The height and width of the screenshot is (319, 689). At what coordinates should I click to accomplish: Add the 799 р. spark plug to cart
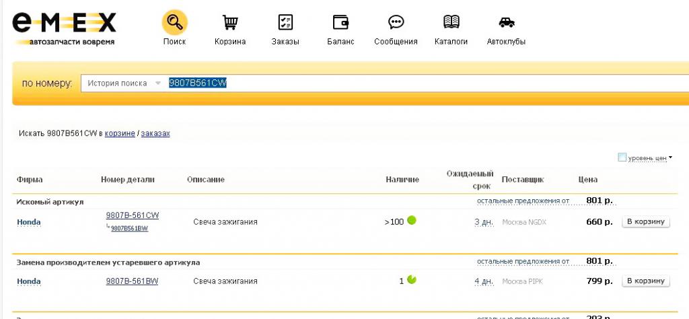645,281
